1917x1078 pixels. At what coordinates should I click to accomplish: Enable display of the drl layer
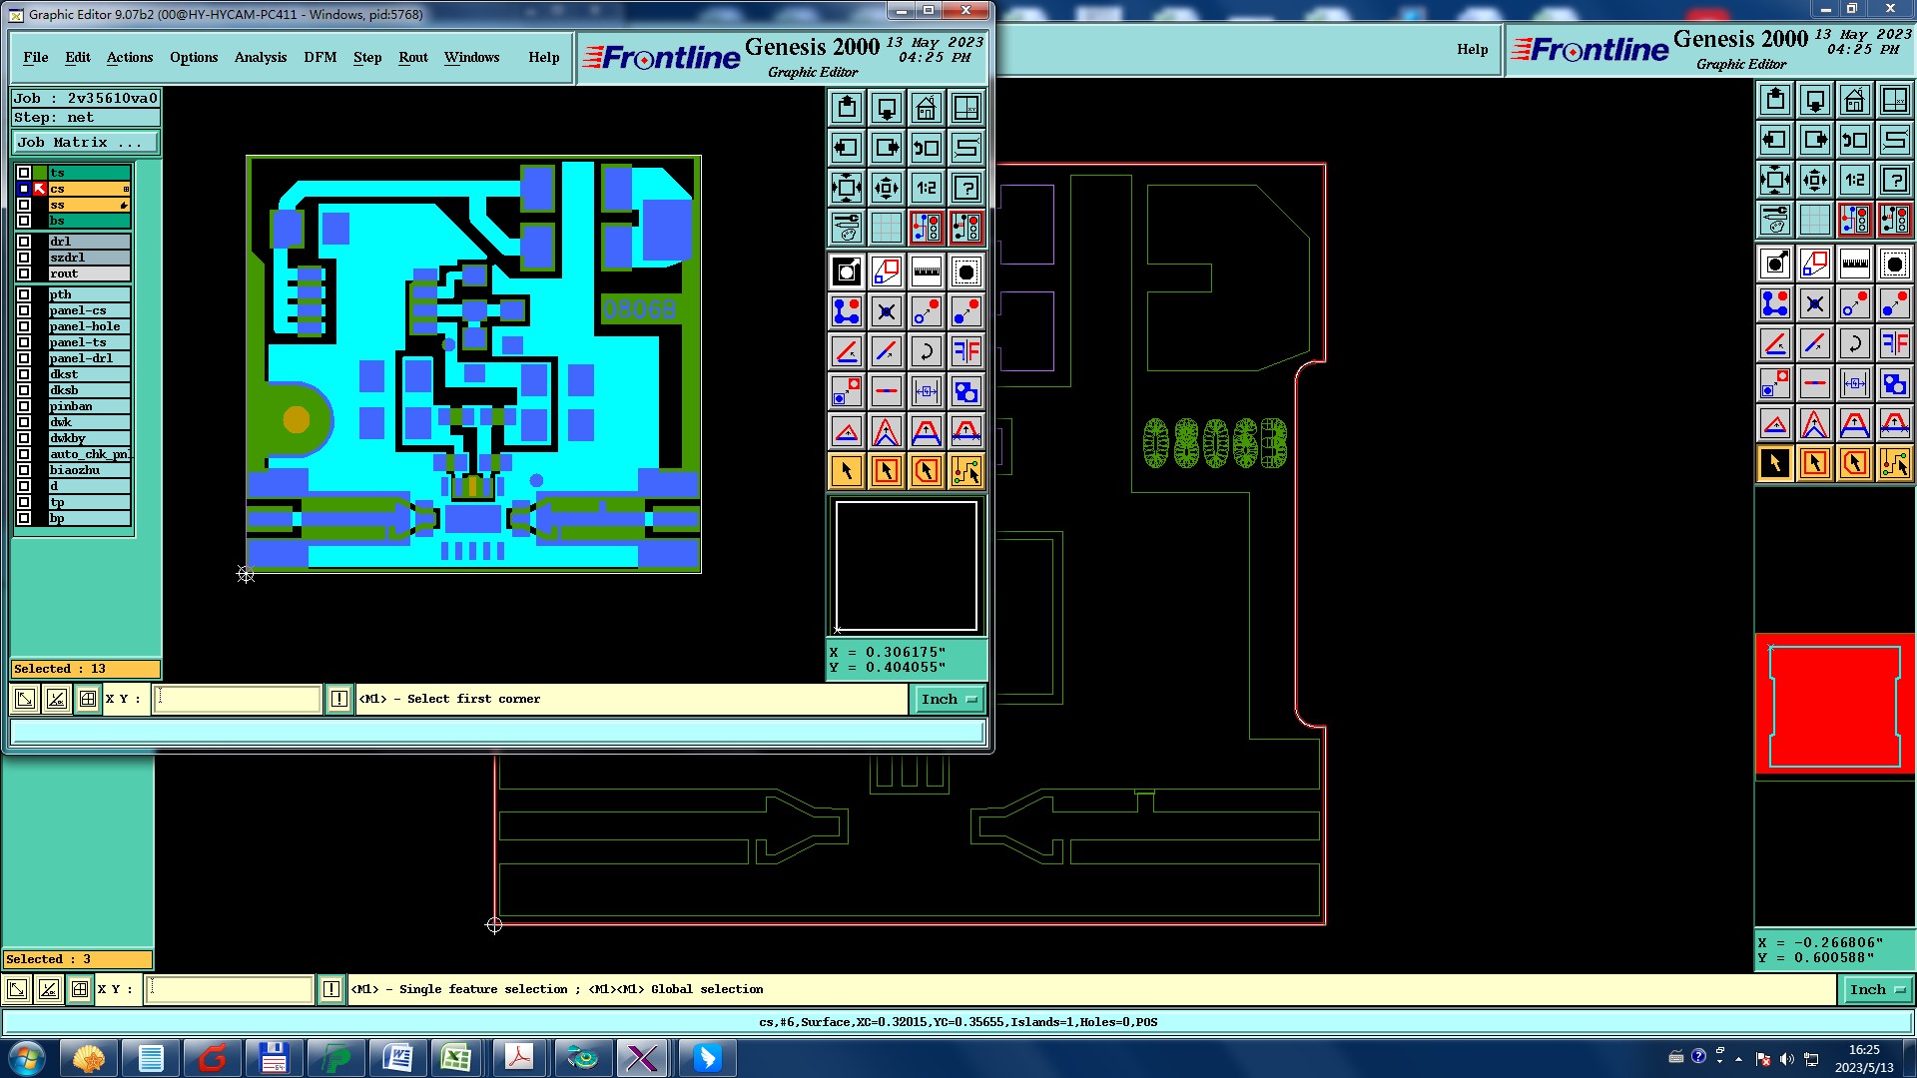point(24,242)
